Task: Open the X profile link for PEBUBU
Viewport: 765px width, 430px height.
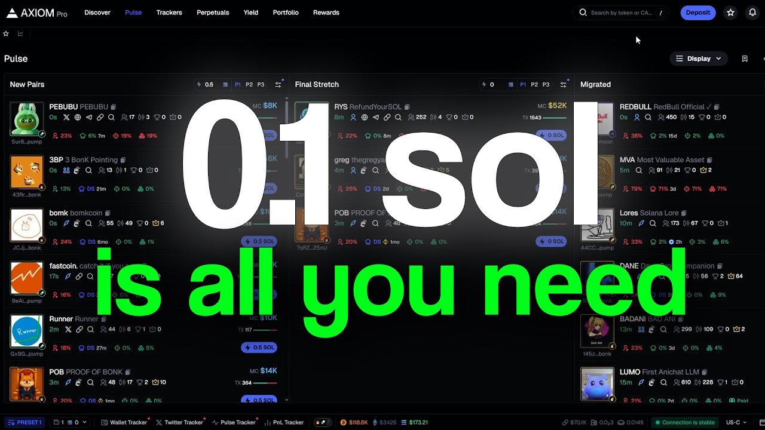Action: (66, 117)
